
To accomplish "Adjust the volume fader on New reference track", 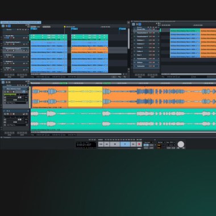I will (19, 97).
